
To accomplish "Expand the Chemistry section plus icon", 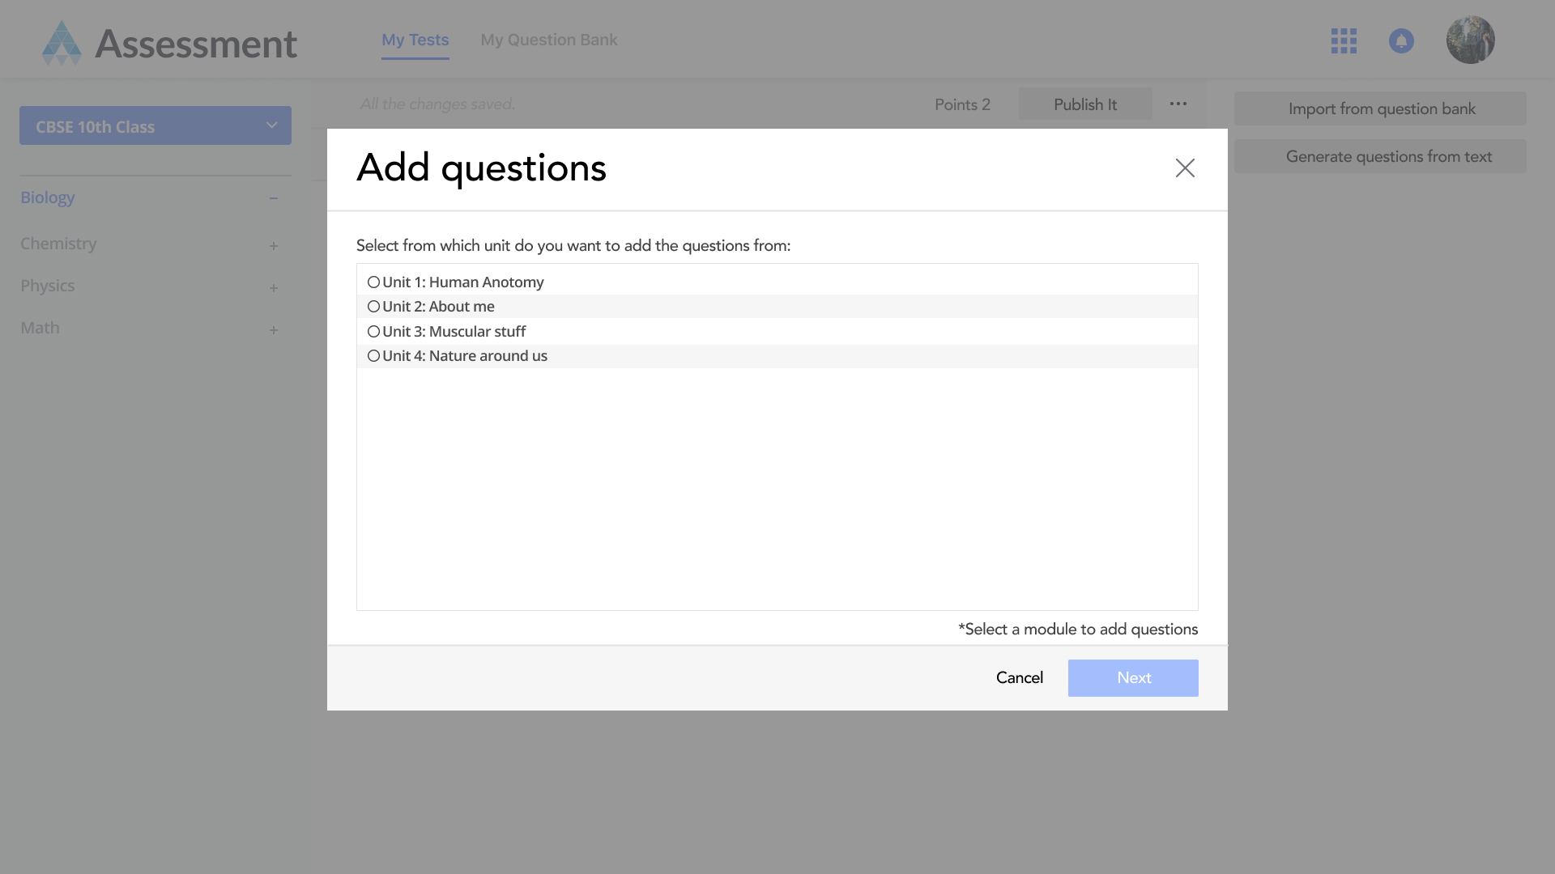I will pos(274,246).
